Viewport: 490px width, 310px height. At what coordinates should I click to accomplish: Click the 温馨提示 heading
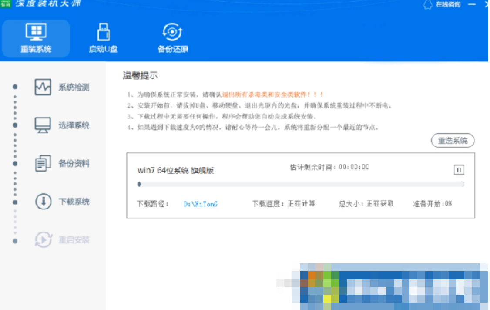(x=140, y=75)
